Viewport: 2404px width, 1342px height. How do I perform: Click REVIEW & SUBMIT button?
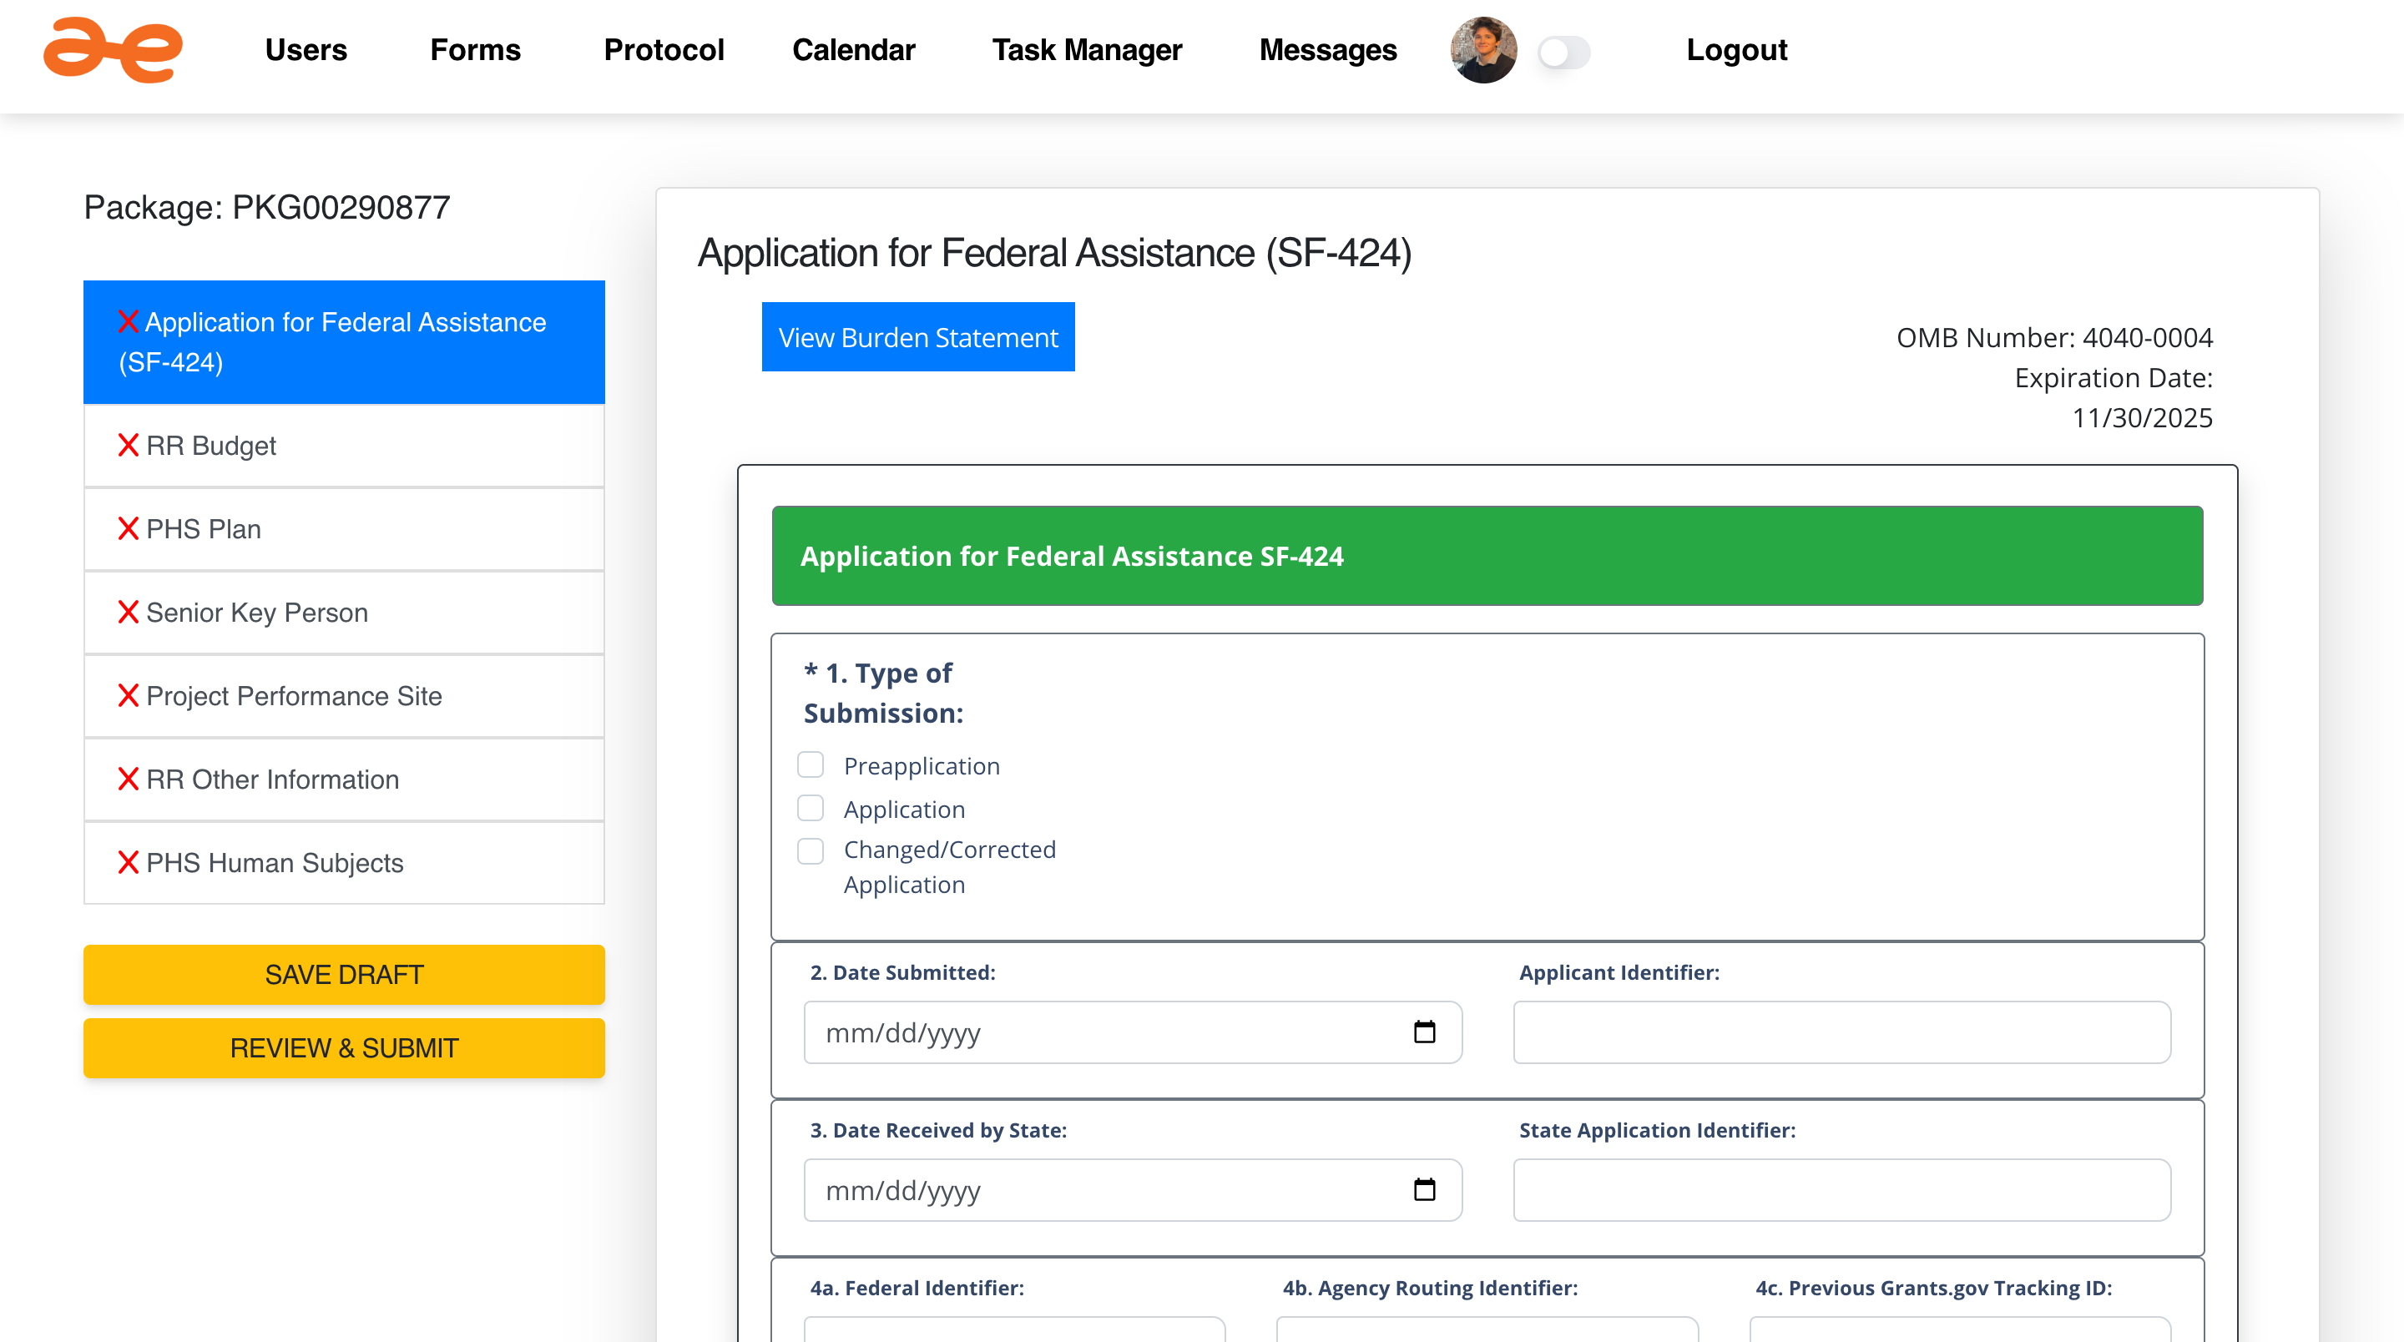(343, 1048)
